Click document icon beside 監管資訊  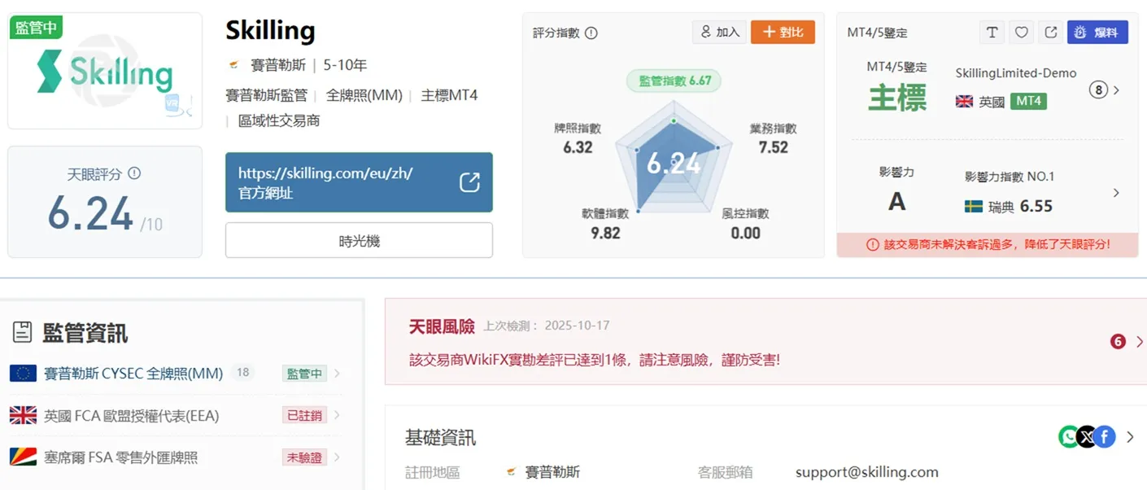[22, 332]
